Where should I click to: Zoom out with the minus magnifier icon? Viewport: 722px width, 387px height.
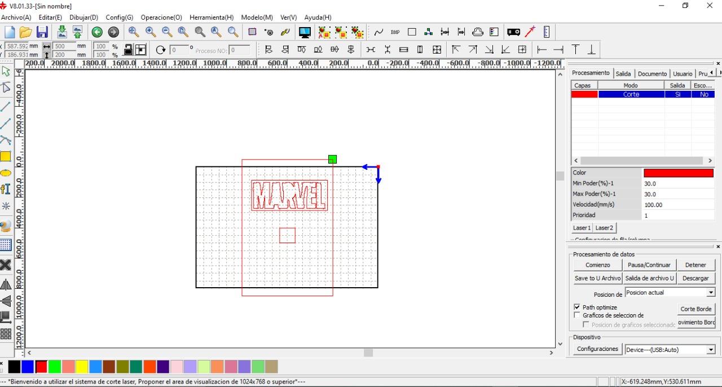pyautogui.click(x=167, y=32)
